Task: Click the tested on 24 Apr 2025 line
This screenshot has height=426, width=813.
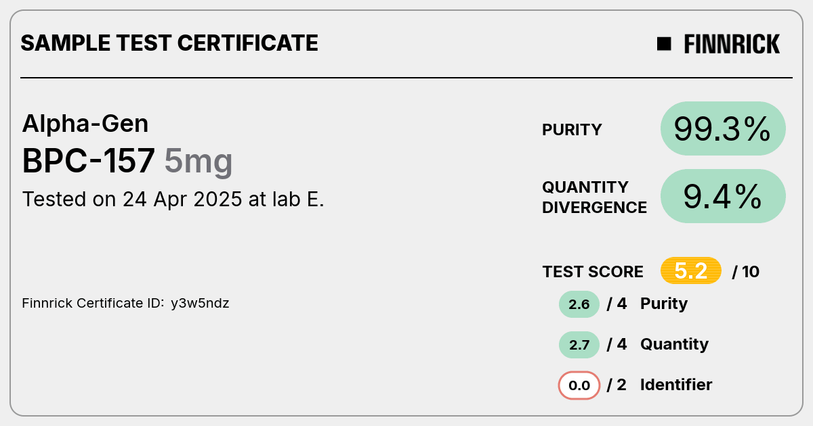Action: pyautogui.click(x=173, y=199)
